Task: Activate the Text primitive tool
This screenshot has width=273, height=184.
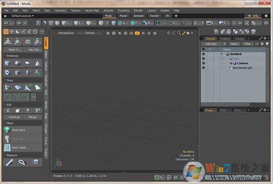Action: [x=38, y=73]
